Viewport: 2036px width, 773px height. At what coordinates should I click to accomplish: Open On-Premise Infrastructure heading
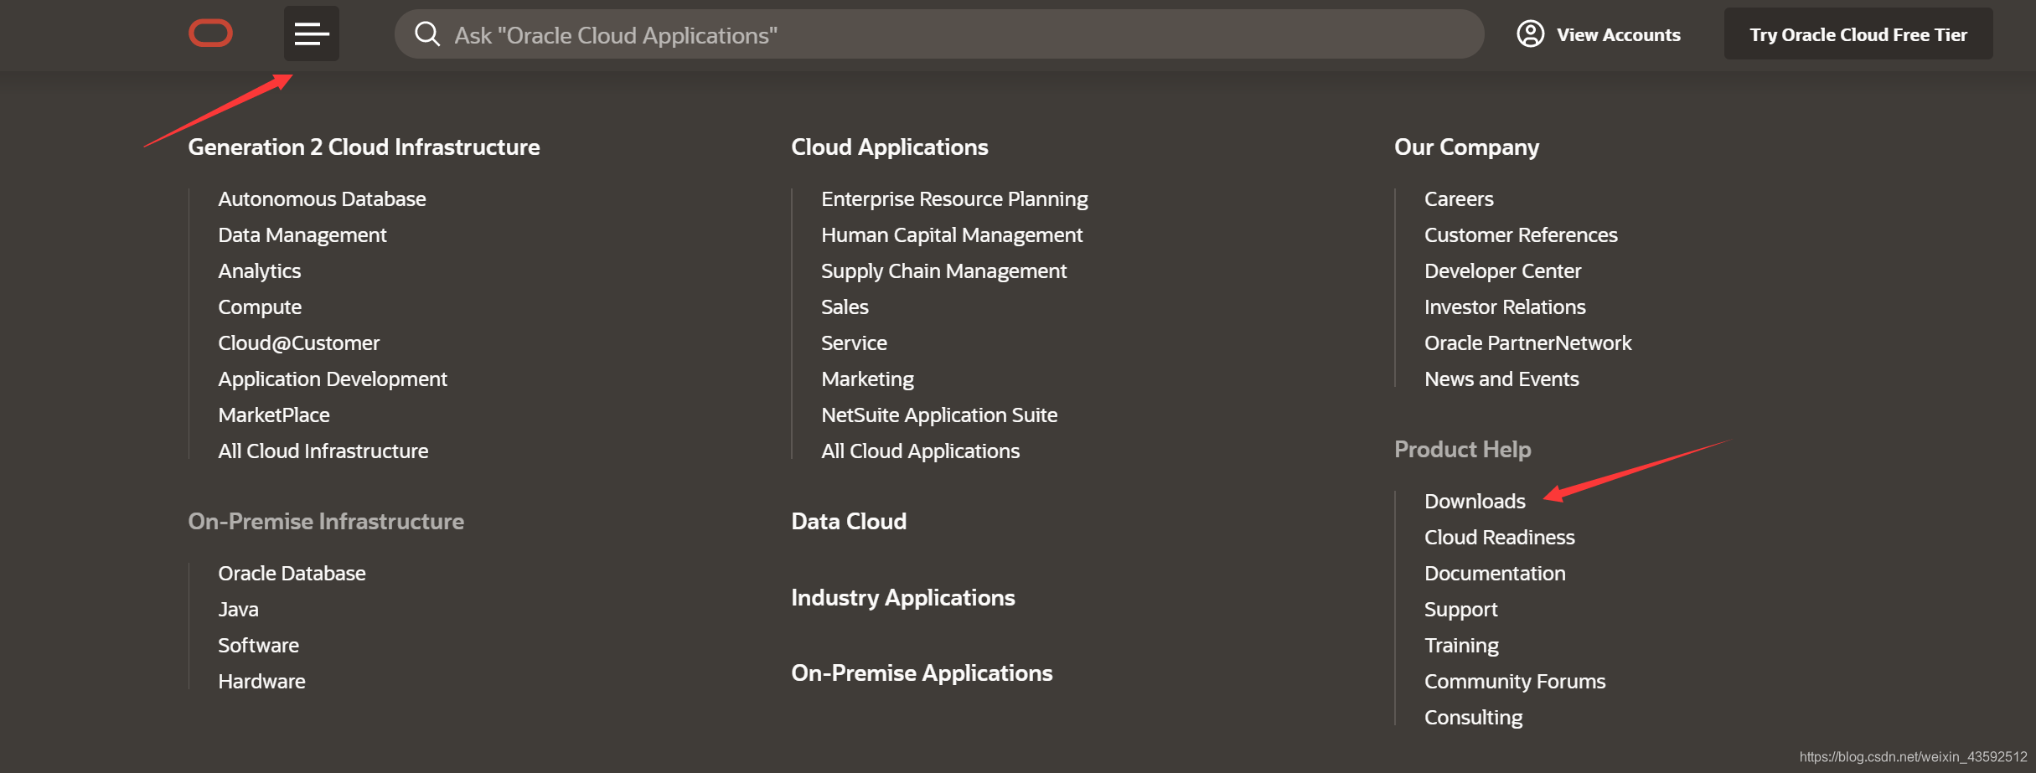click(x=326, y=521)
